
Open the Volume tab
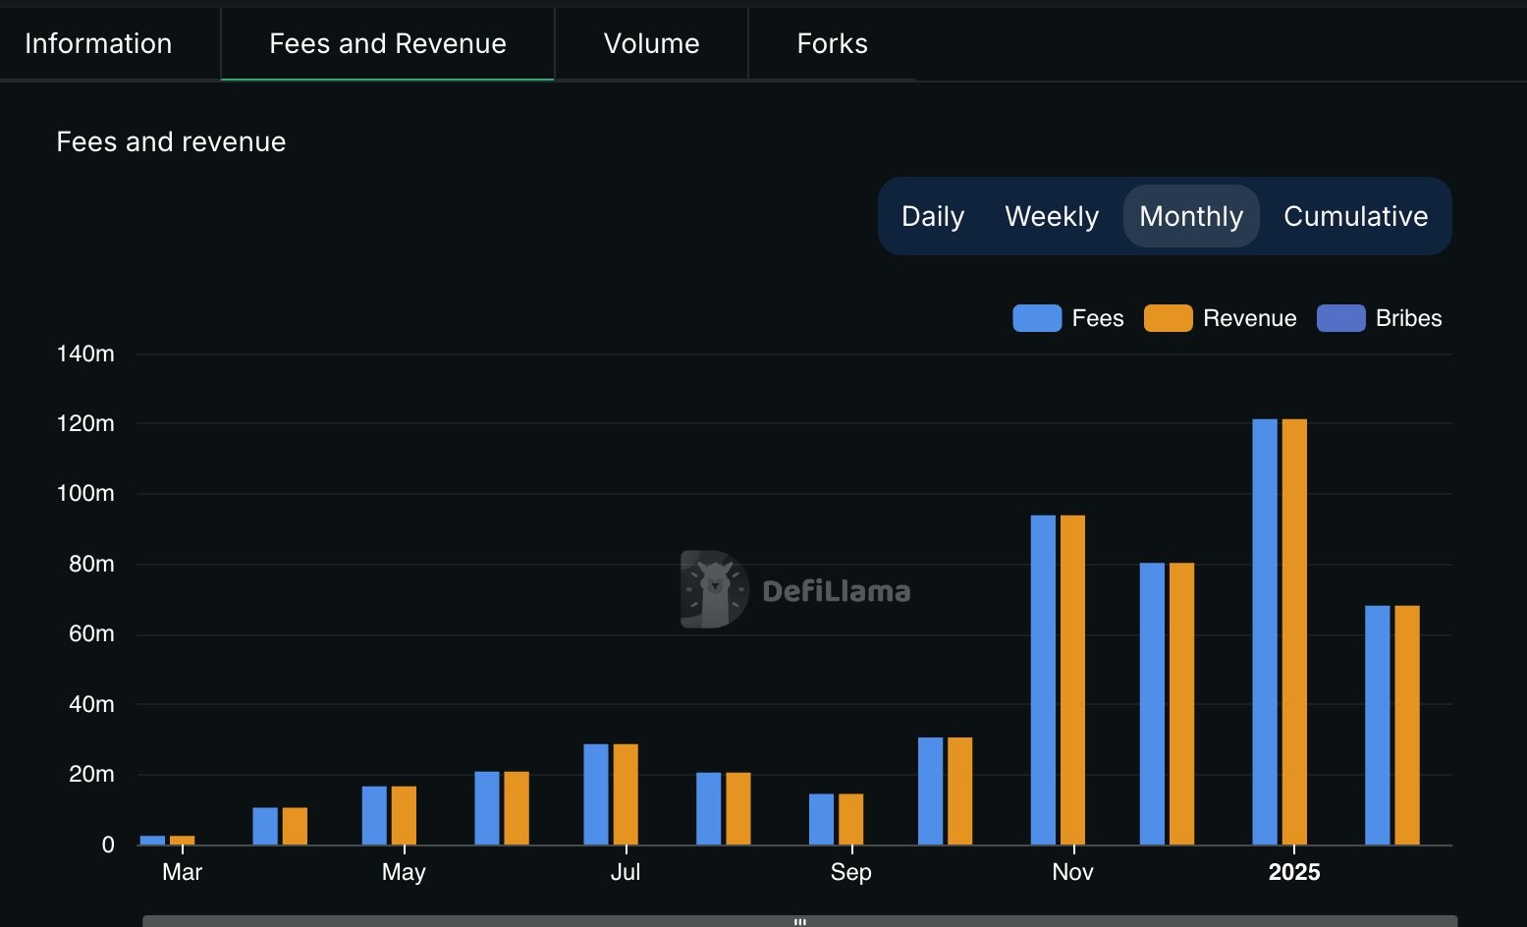pyautogui.click(x=651, y=43)
